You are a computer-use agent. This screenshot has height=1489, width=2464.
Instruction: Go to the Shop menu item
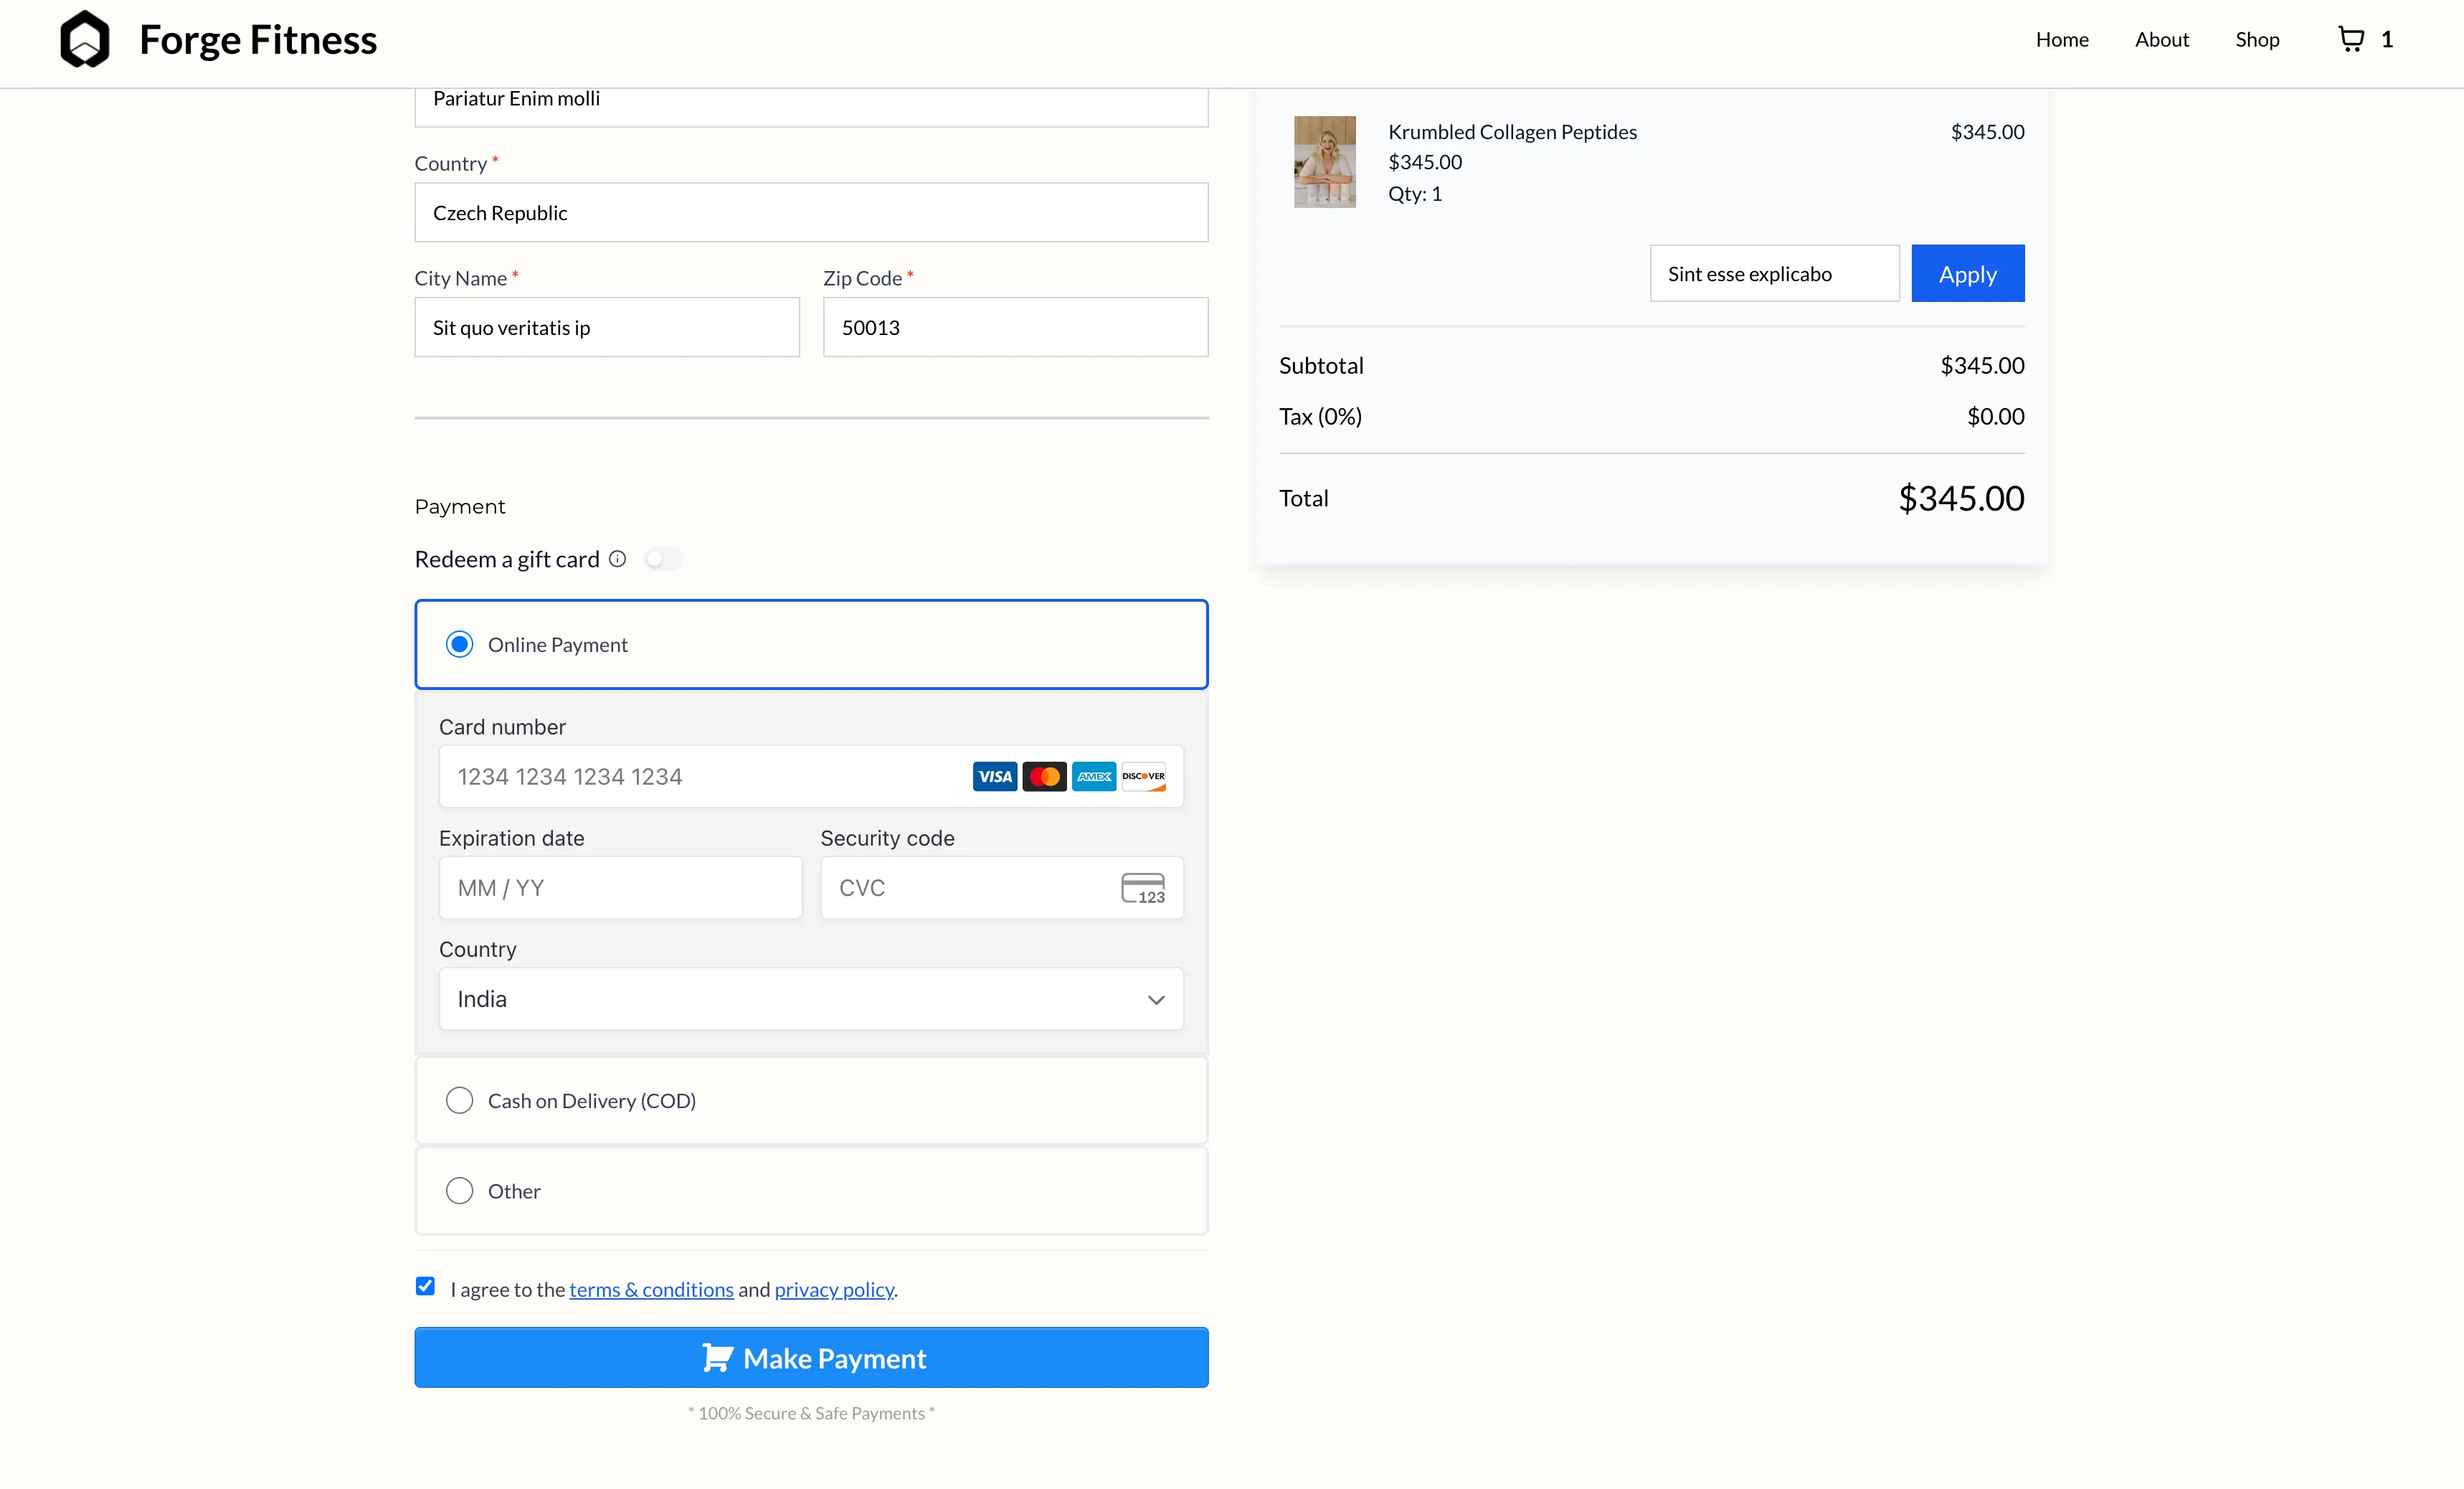coord(2257,40)
